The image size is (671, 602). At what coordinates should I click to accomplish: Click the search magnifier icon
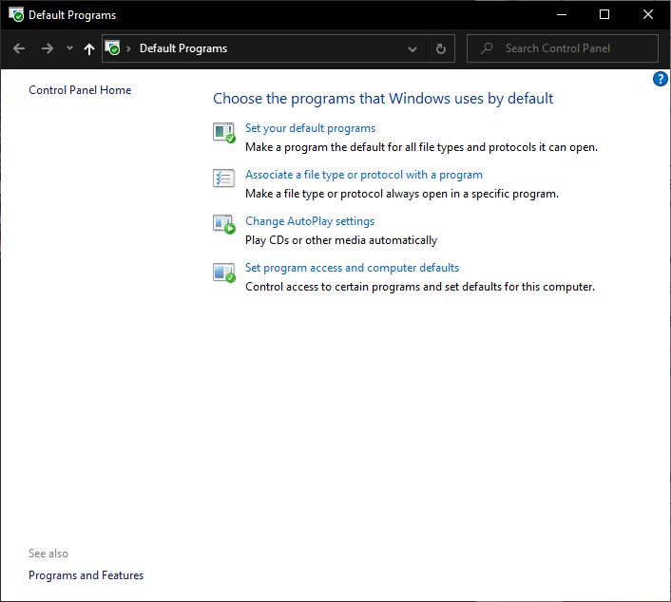pos(487,48)
